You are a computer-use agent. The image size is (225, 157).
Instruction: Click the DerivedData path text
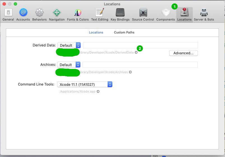(x=107, y=52)
